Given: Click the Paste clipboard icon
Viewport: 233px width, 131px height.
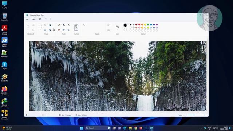Looking at the screenshot, I should 28,27.
